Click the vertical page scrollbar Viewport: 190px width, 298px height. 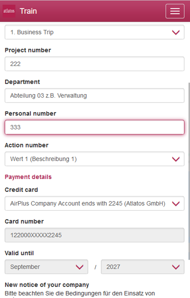189,171
